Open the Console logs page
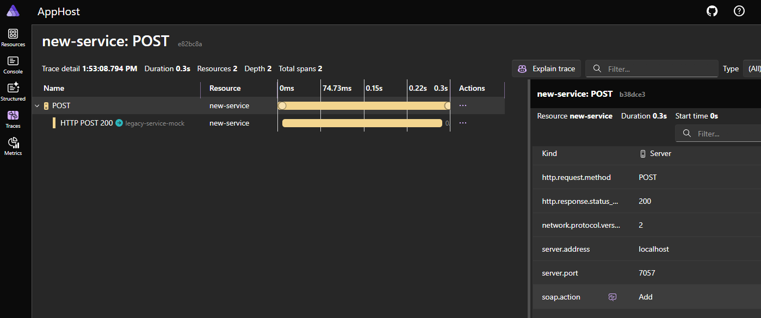The height and width of the screenshot is (318, 761). click(x=13, y=65)
